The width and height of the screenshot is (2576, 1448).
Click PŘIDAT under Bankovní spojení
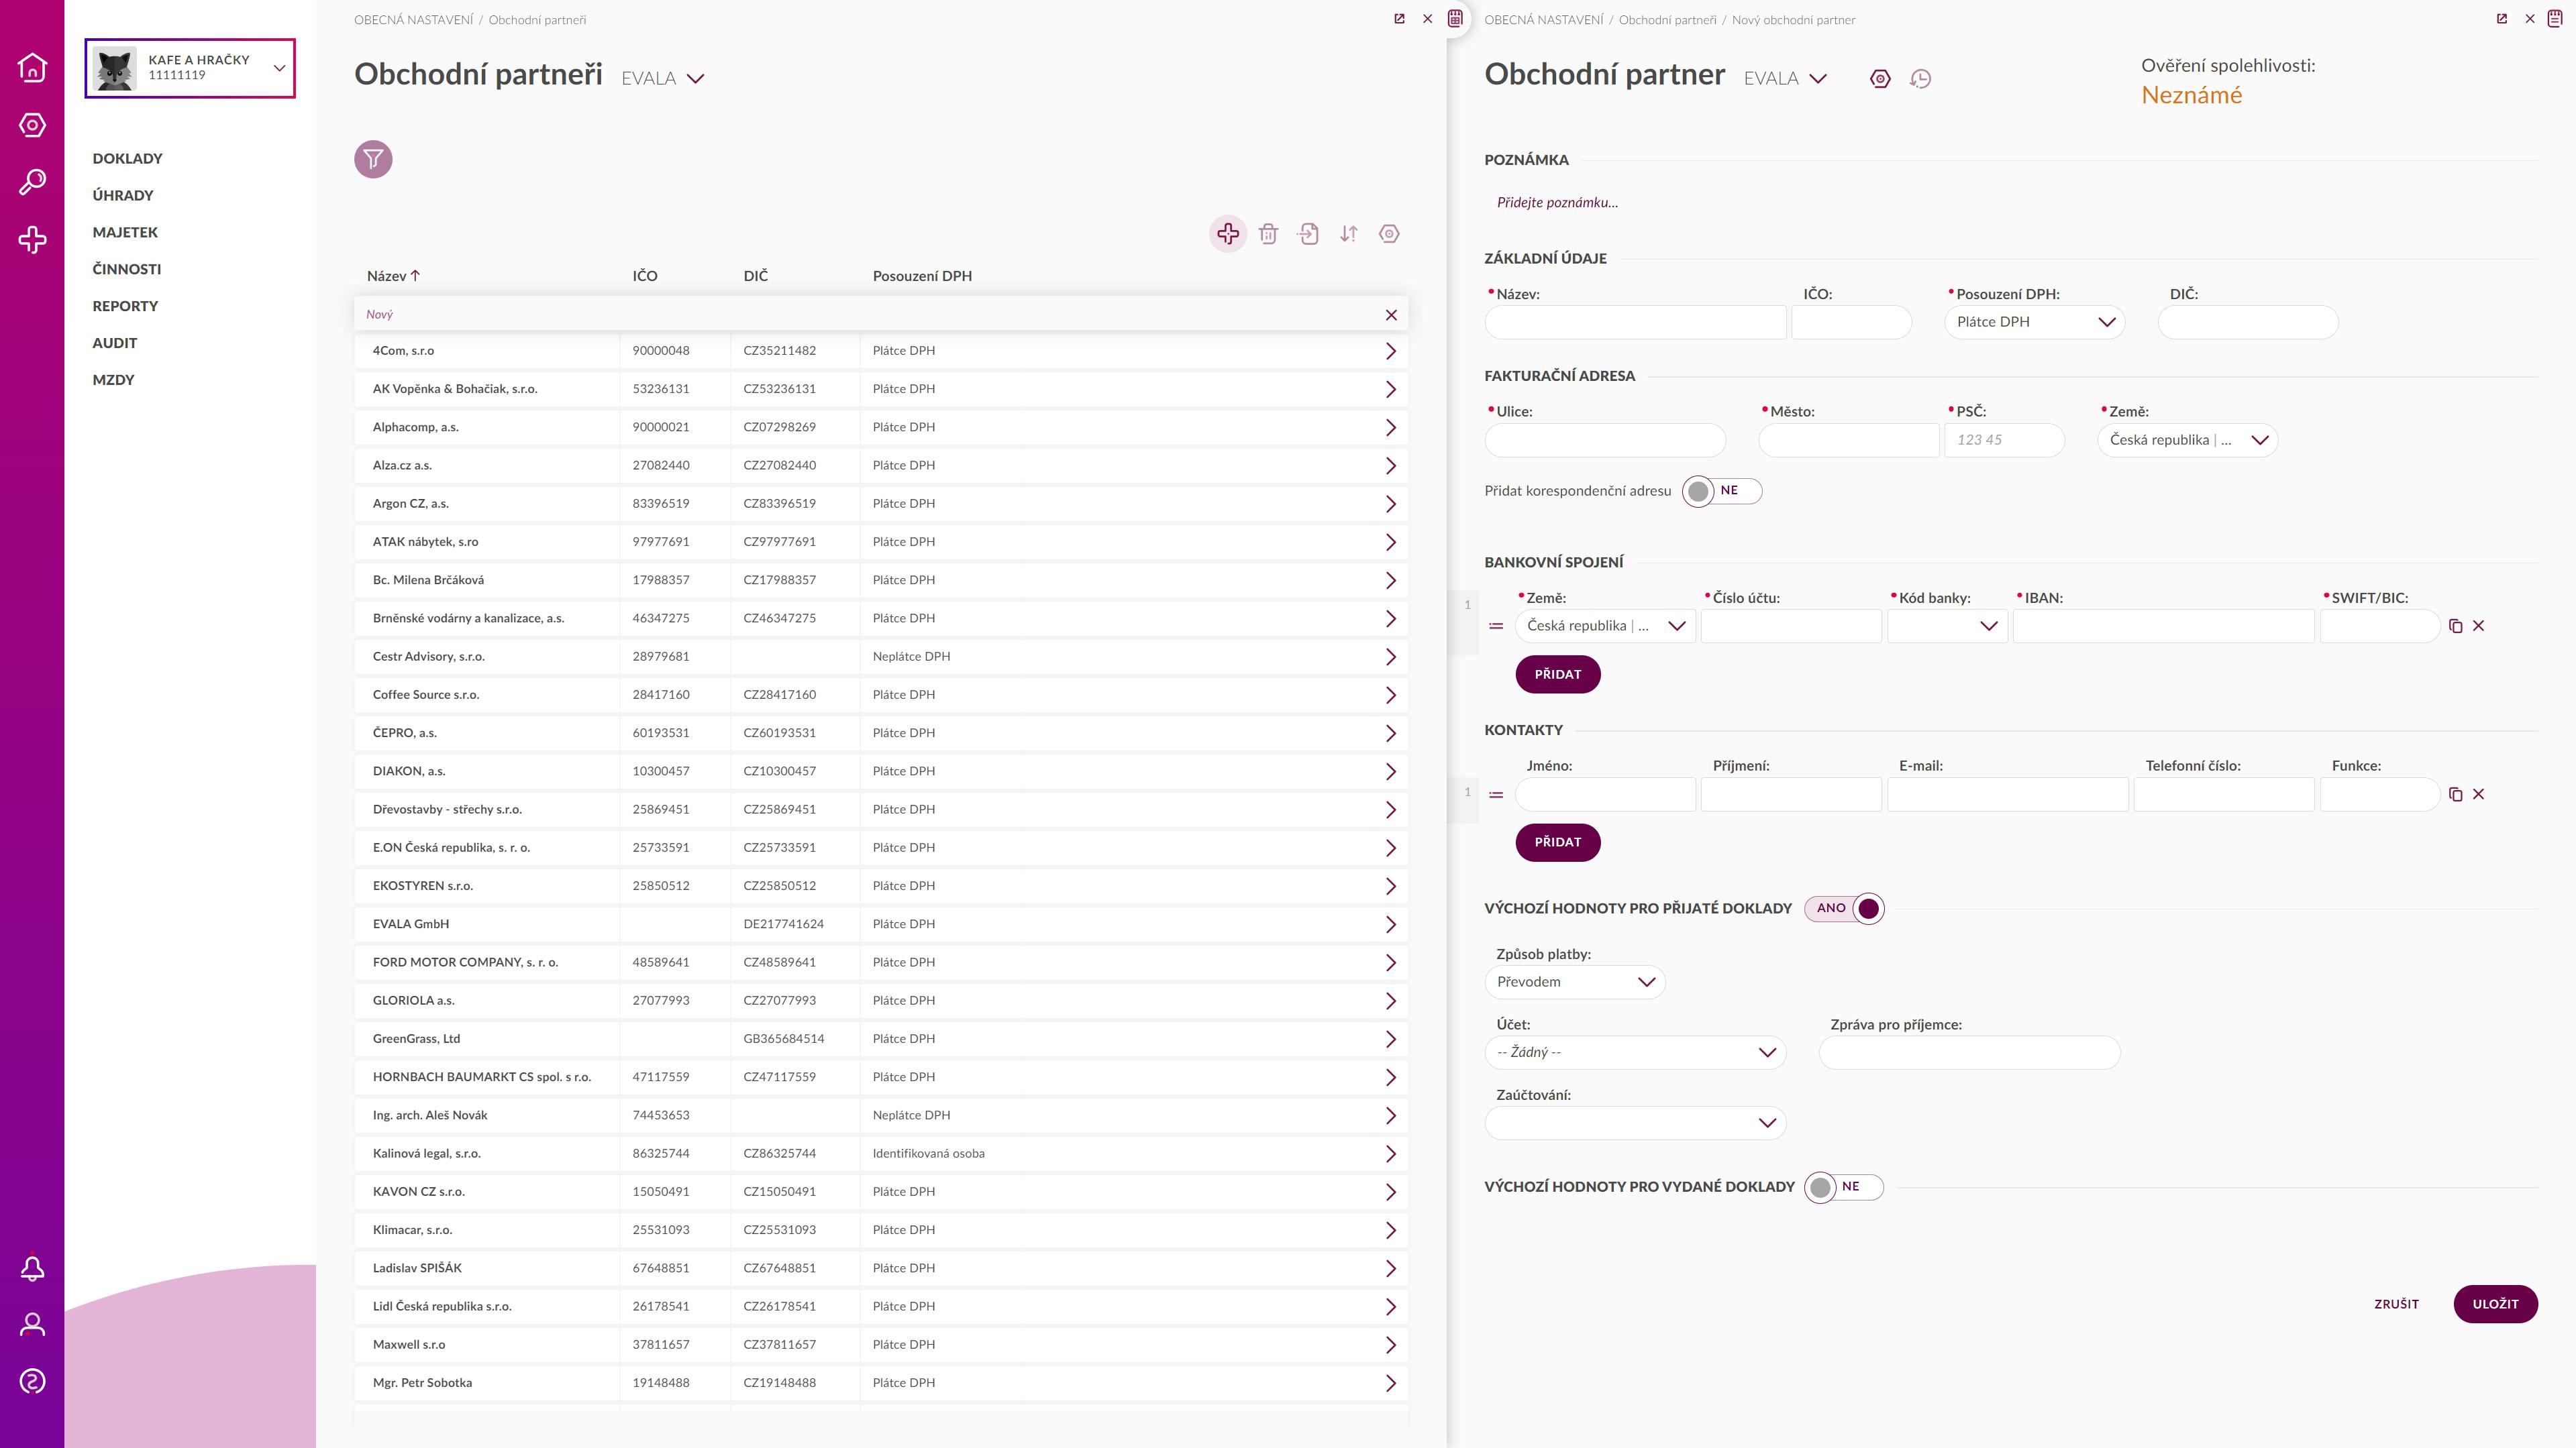coord(1557,675)
